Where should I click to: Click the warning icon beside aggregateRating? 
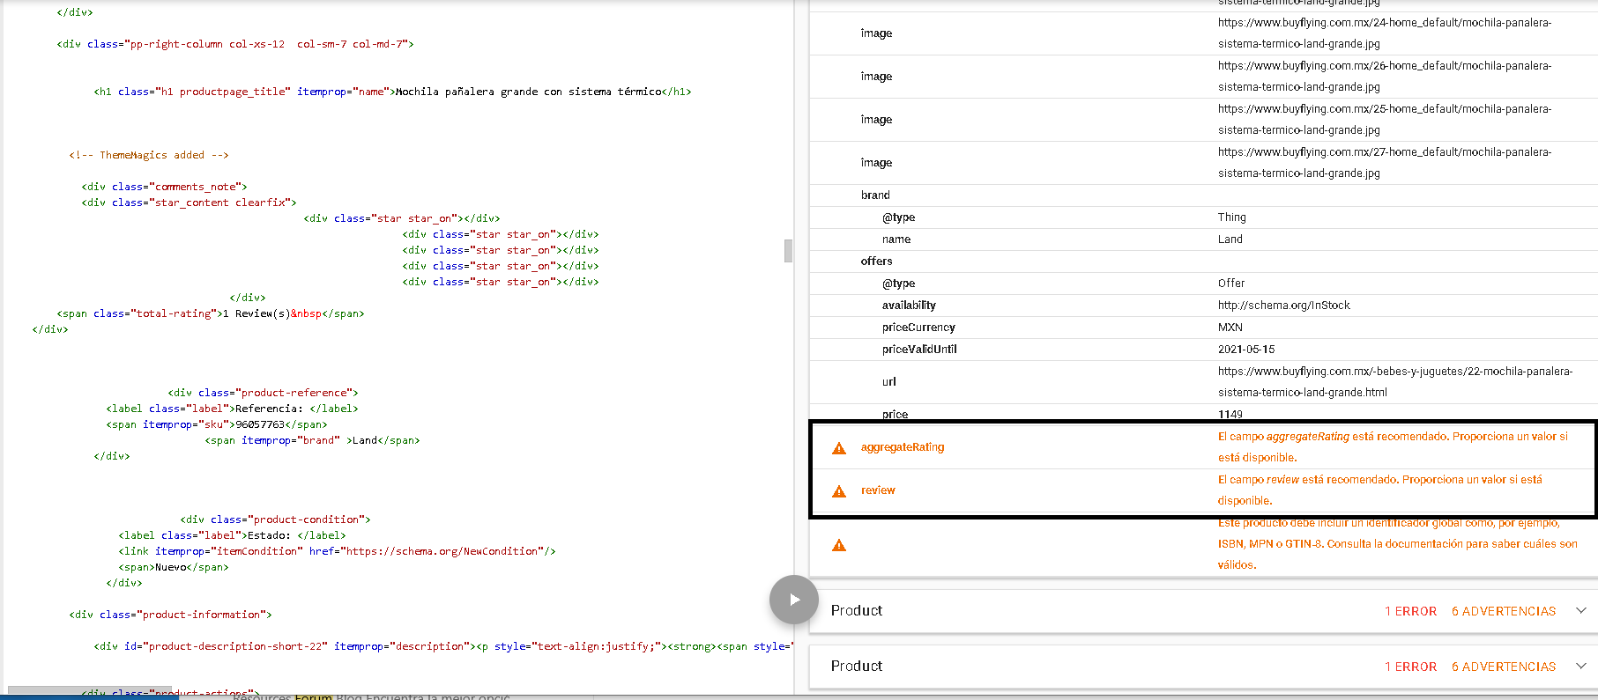tap(839, 448)
